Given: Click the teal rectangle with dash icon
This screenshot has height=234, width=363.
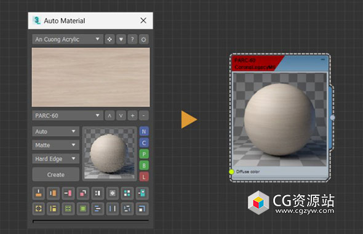Looking at the screenshot, I should 142,193.
